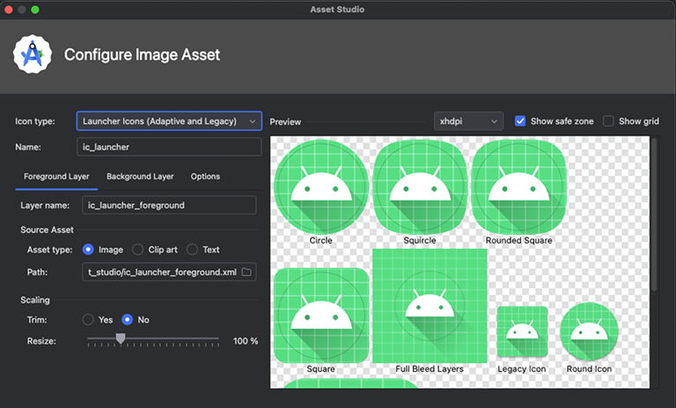676x408 pixels.
Task: Enable the Show grid checkbox
Action: (x=608, y=121)
